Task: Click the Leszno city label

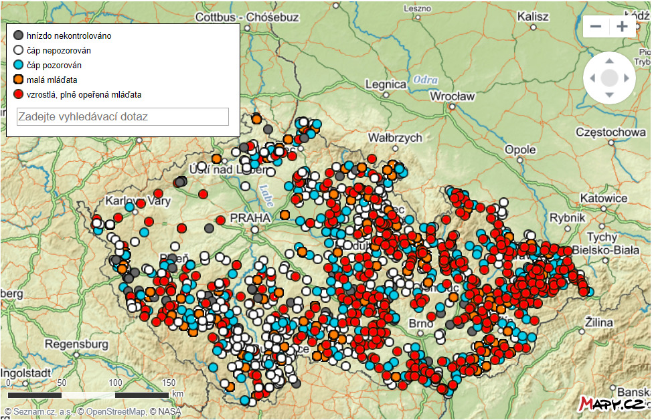Action: (x=418, y=8)
